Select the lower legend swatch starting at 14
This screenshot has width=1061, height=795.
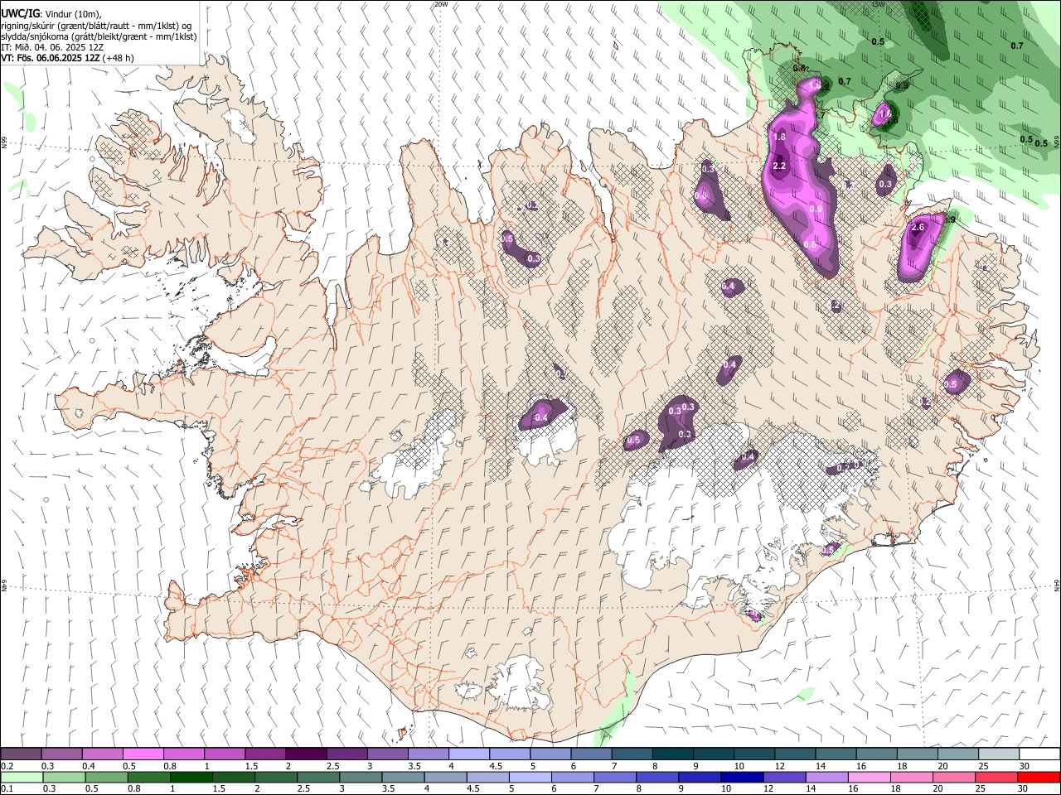[x=826, y=777]
